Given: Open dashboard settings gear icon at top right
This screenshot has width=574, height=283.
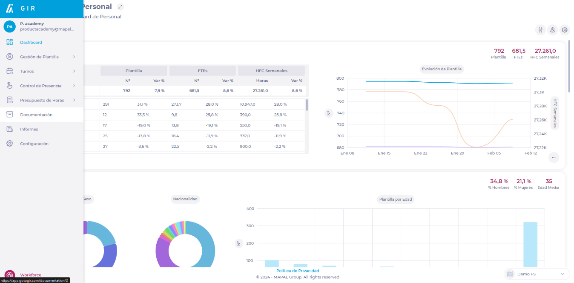Looking at the screenshot, I should click(565, 30).
